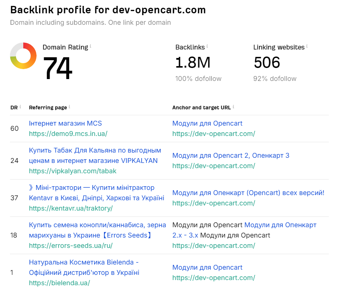The height and width of the screenshot is (290, 338).
Task: Click anchor Модули для Опенкарт 2.x - 3.x
Action: tap(280, 225)
